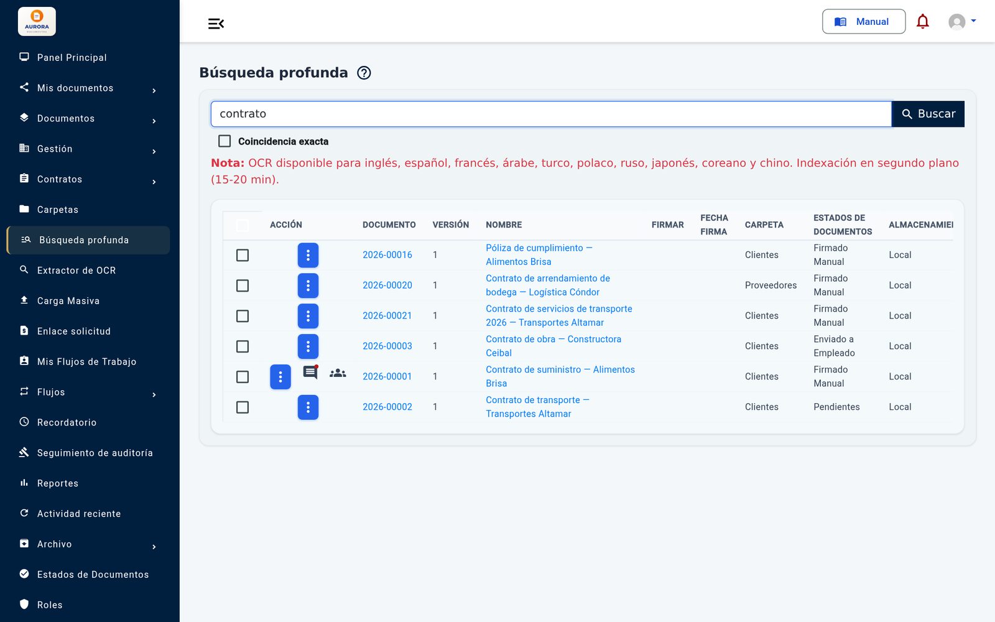Open action menu for document 2026-00021
Image resolution: width=995 pixels, height=622 pixels.
(x=308, y=316)
